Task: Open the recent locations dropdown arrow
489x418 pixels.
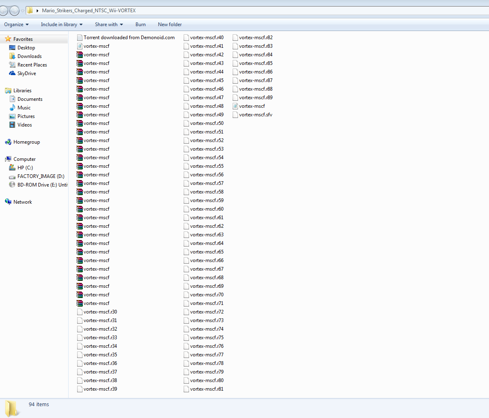Action: tap(22, 11)
